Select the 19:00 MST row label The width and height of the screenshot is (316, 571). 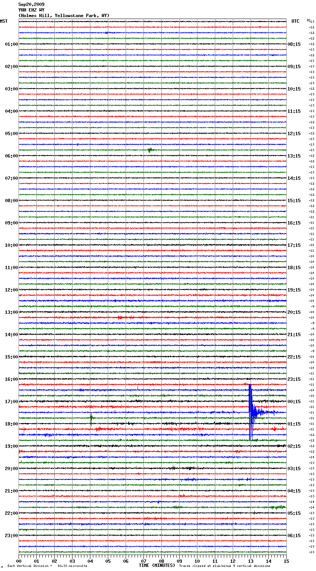click(11, 446)
